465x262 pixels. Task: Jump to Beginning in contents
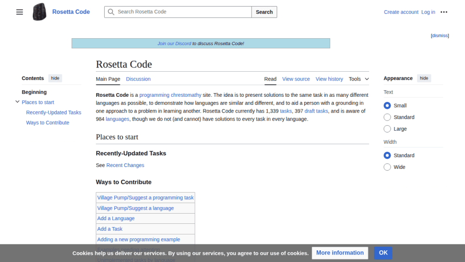point(34,92)
